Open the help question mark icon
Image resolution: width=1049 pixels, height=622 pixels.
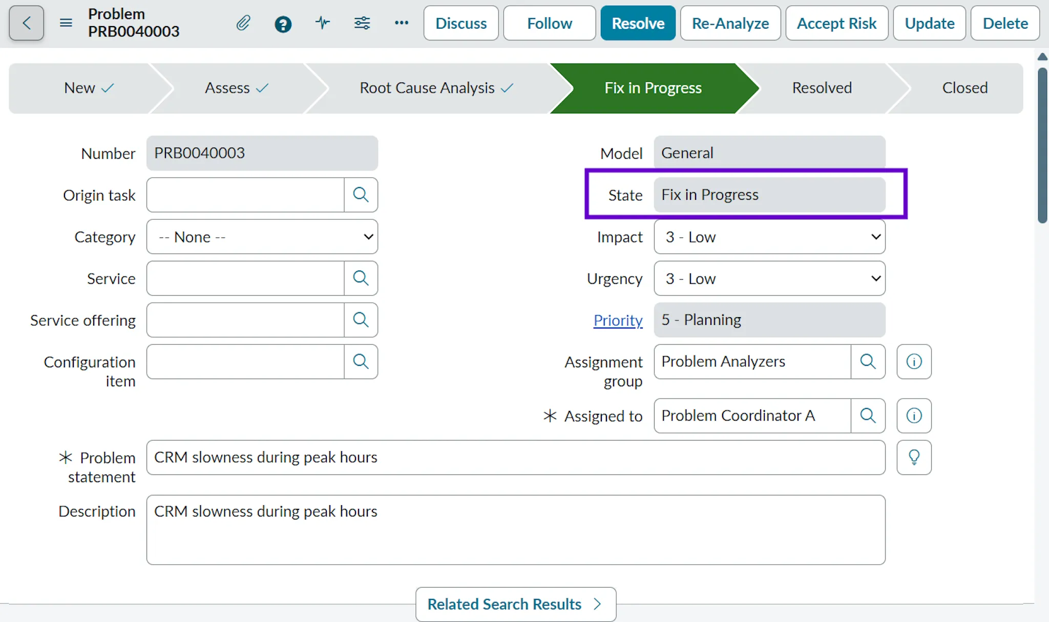(x=283, y=24)
